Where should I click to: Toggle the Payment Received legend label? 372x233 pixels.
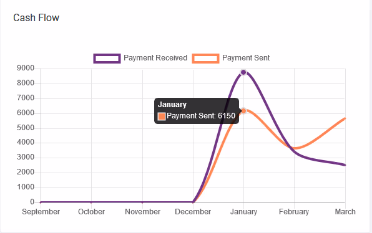(x=155, y=58)
